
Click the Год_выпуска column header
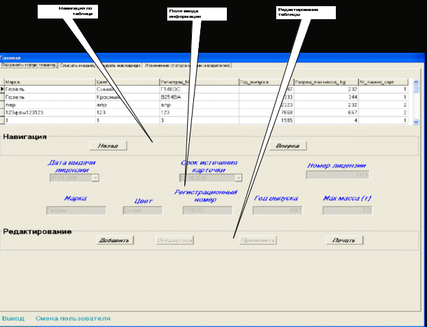pyautogui.click(x=267, y=82)
